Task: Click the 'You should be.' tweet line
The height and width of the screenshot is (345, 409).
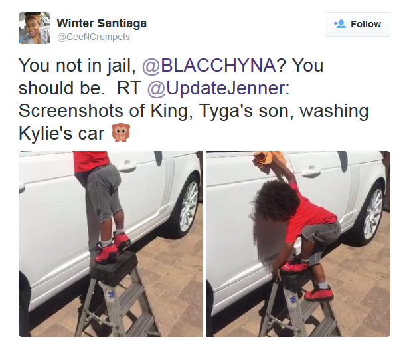Action: (62, 88)
